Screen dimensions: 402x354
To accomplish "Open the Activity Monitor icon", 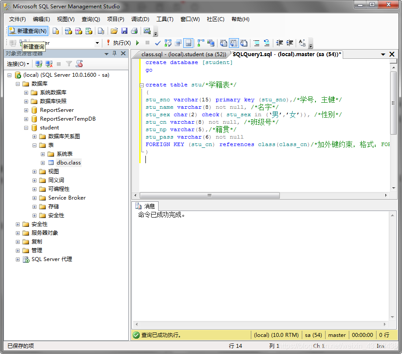I will coord(147,31).
